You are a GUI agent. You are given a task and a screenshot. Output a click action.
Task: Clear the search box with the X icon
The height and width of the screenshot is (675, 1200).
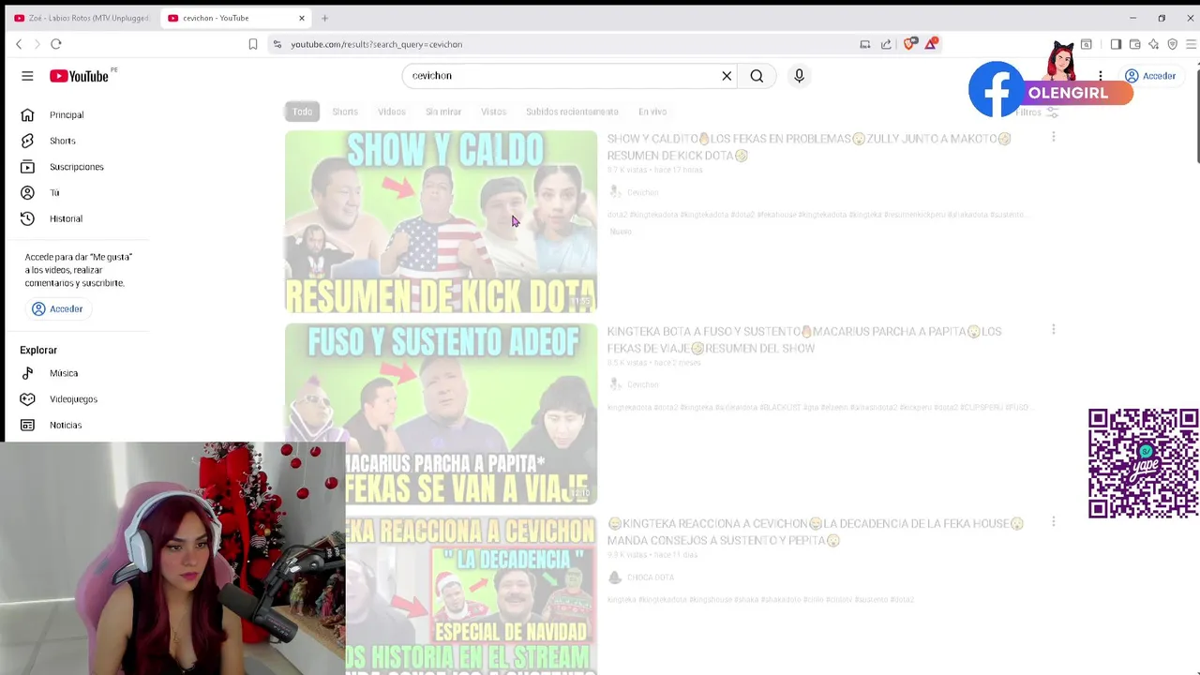click(727, 76)
